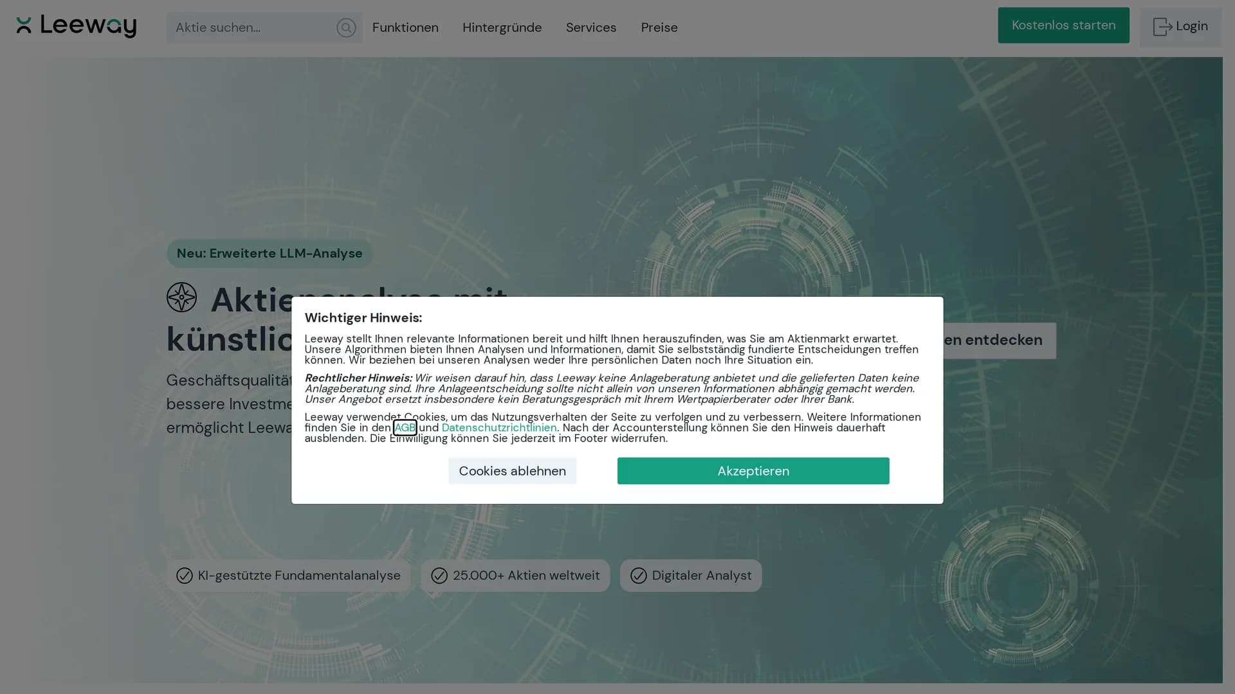Click the KI-gestützte Fundamentalanalyse label
This screenshot has height=694, width=1235.
click(299, 576)
